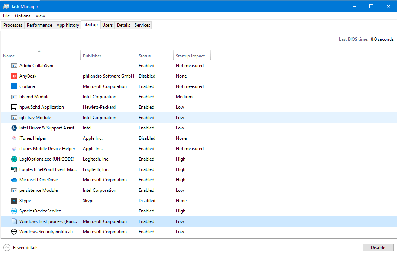Switch to the Services tab
Image resolution: width=397 pixels, height=257 pixels.
click(142, 25)
